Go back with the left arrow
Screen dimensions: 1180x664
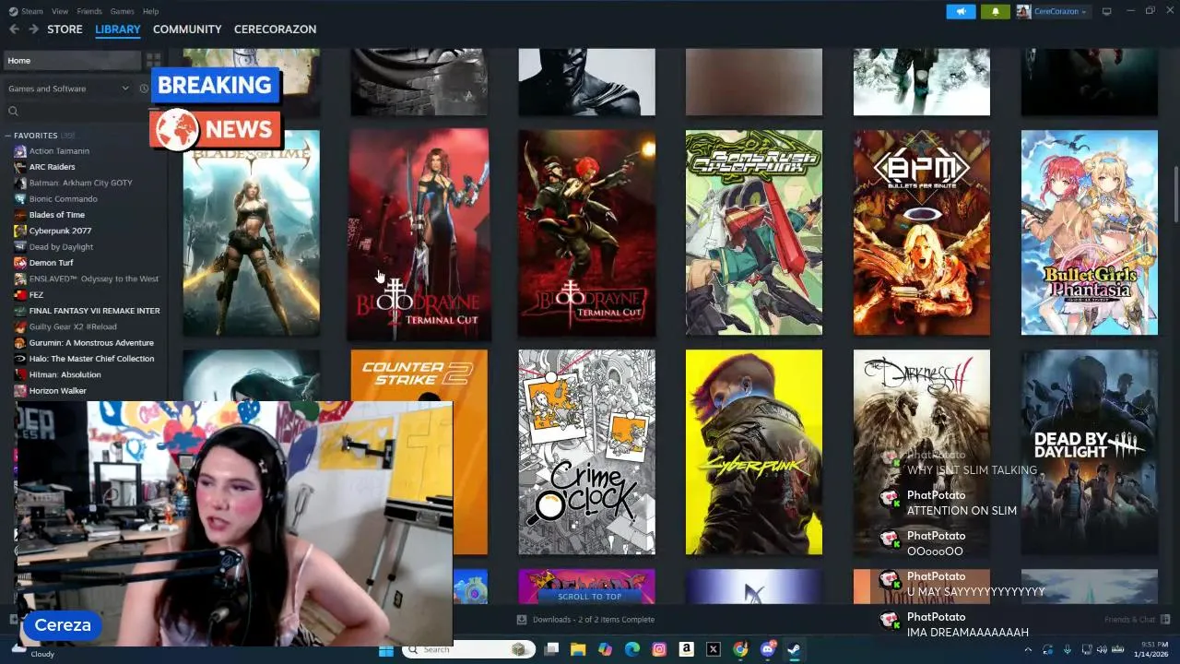point(14,30)
